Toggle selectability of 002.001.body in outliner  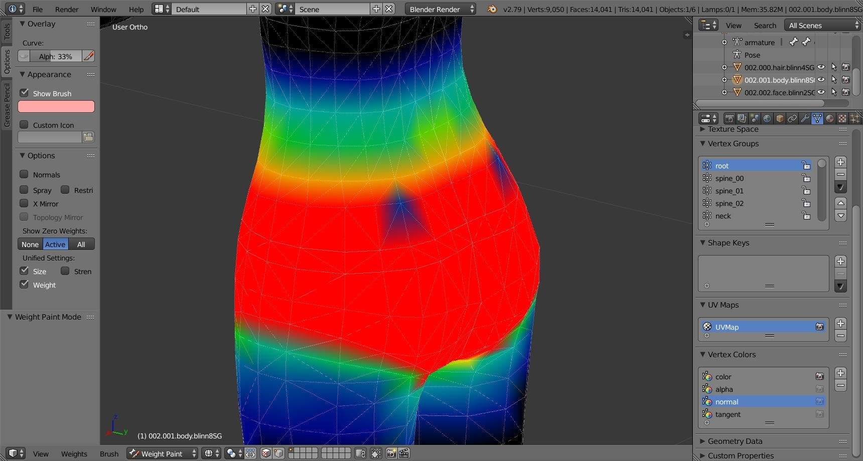(834, 80)
